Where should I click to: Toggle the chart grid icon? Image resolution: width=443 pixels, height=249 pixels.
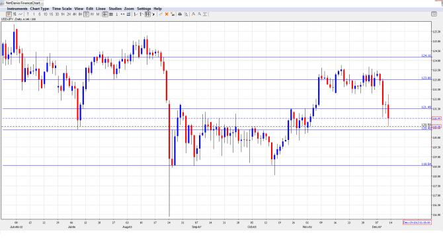click(111, 14)
